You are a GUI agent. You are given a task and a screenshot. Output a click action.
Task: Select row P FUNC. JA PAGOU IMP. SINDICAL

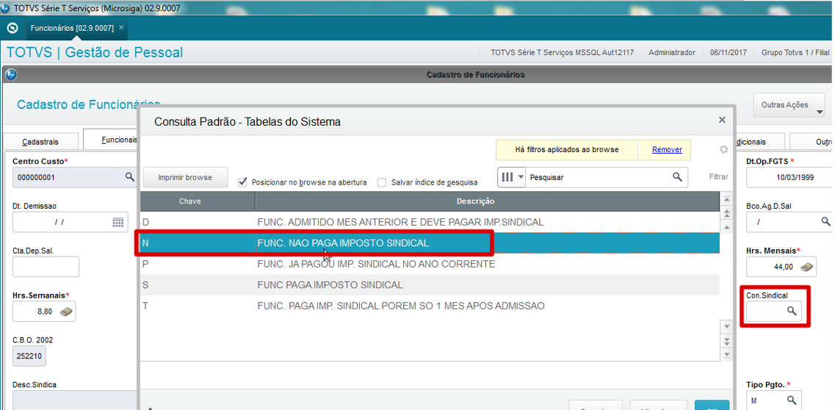(430, 264)
